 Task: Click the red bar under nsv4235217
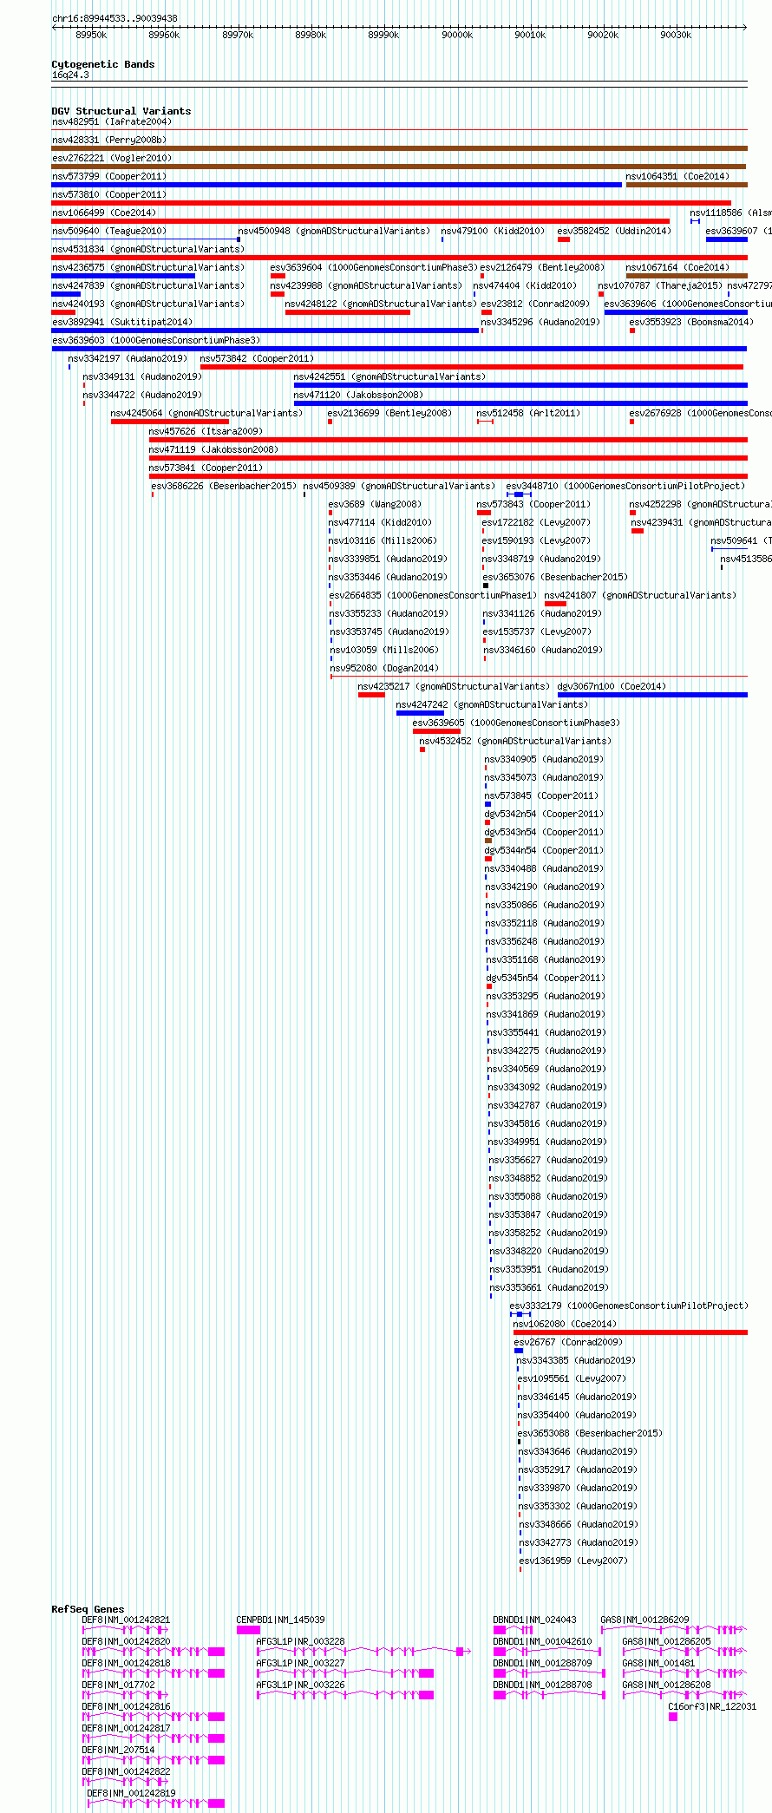(x=371, y=695)
